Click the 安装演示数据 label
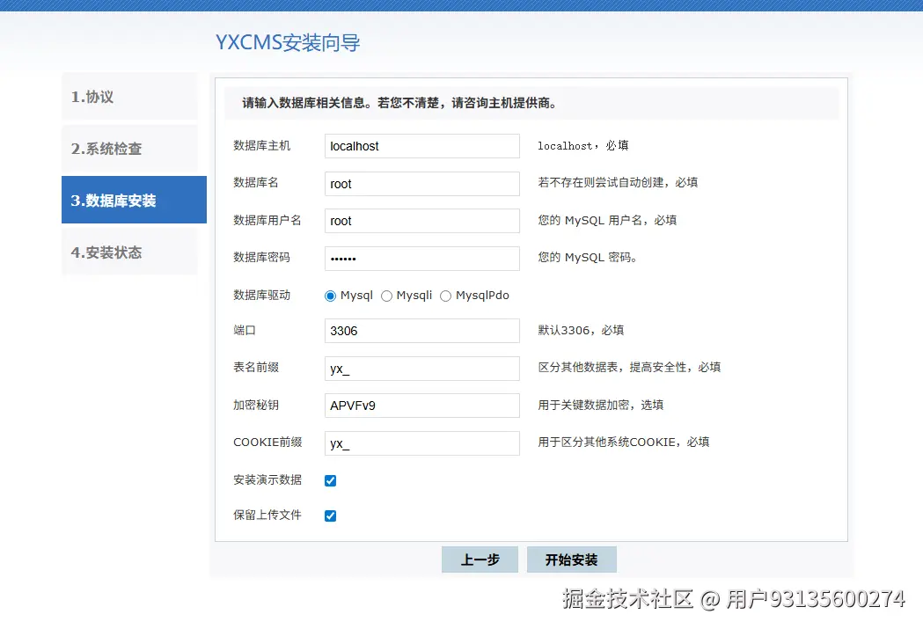The height and width of the screenshot is (629, 923). [x=267, y=479]
